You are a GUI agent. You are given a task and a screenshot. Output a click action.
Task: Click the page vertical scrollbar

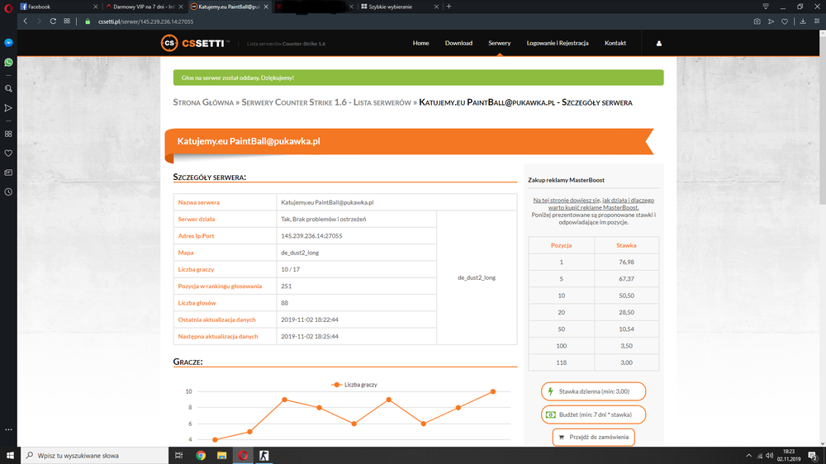[x=823, y=238]
